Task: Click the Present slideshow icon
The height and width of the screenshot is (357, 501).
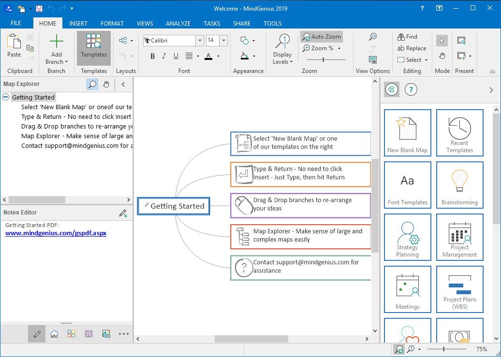Action: [x=461, y=41]
